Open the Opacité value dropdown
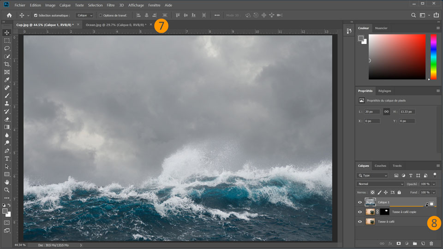 434,184
